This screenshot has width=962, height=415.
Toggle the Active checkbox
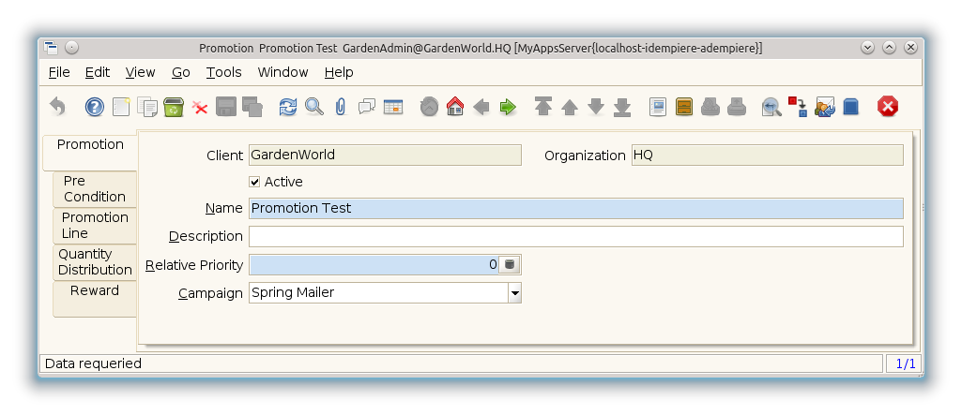[x=254, y=182]
